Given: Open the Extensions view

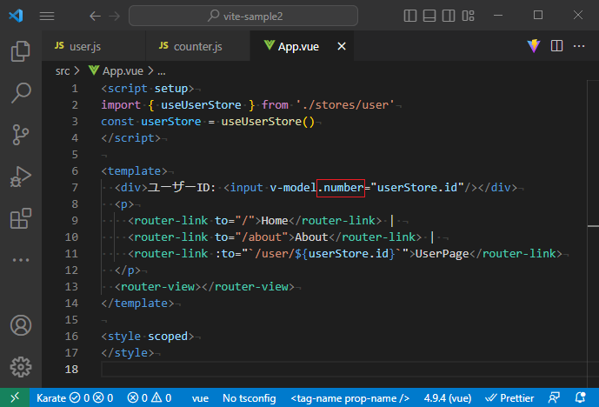Looking at the screenshot, I should coord(21,218).
